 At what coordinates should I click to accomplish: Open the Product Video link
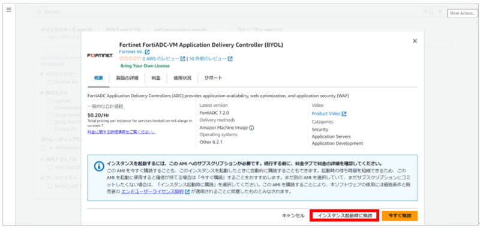(326, 113)
